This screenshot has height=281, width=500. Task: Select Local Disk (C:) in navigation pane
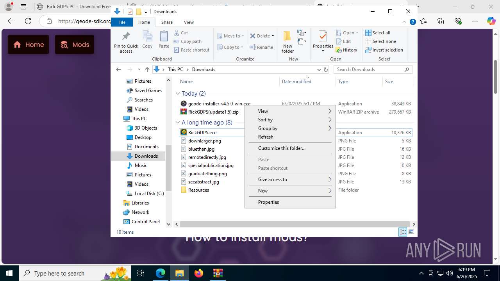(145, 194)
